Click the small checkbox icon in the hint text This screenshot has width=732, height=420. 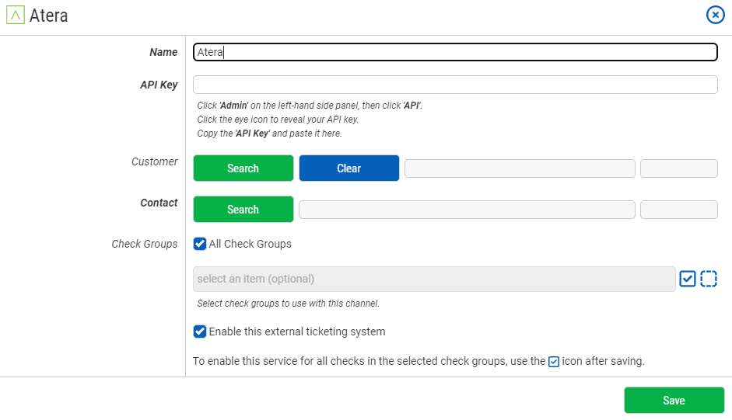[x=554, y=362]
